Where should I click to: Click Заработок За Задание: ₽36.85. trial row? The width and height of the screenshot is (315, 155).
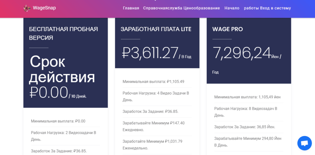pyautogui.click(x=65, y=151)
